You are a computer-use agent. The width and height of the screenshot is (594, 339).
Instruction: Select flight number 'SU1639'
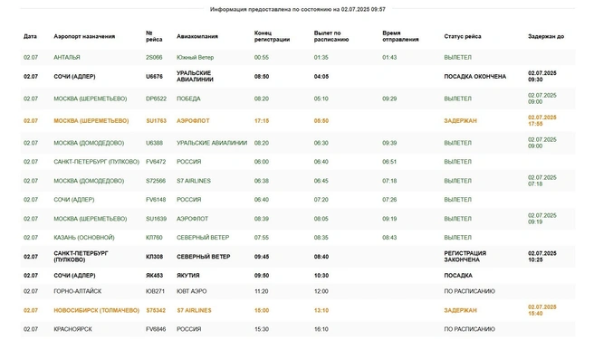coord(156,219)
